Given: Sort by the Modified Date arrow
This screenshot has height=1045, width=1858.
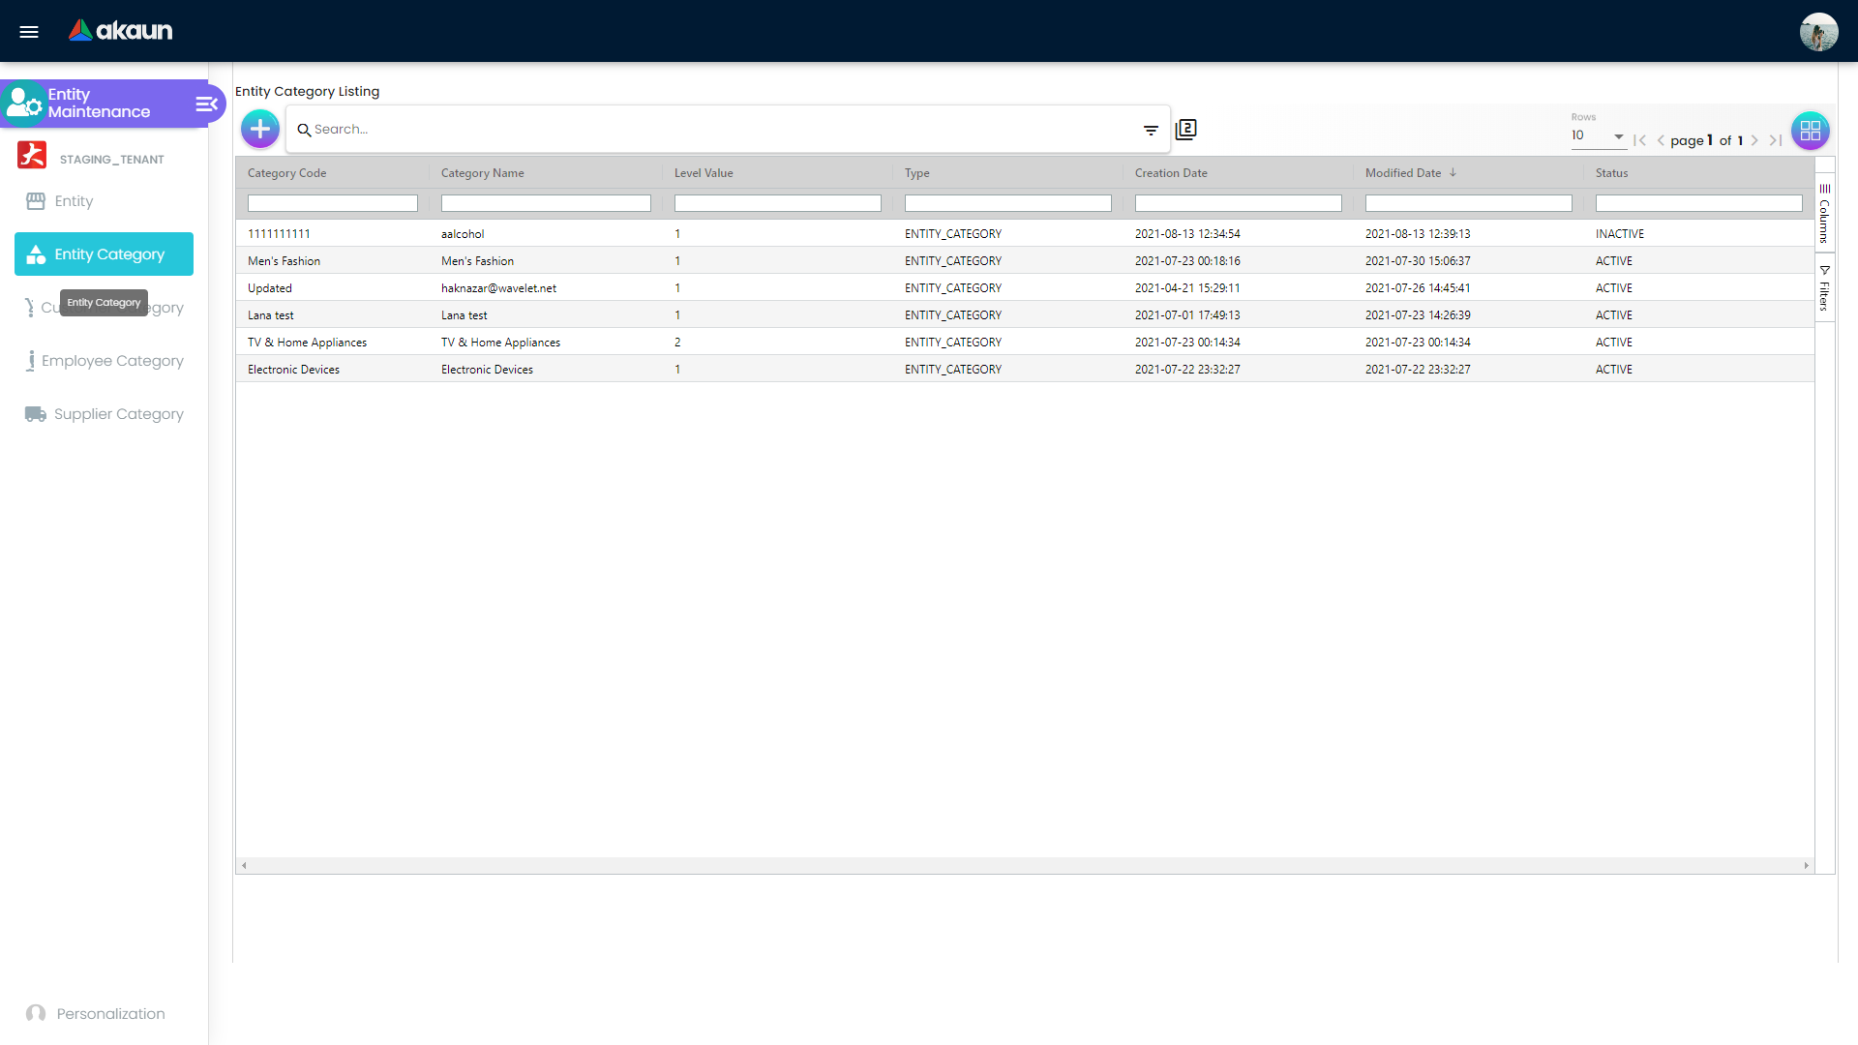Looking at the screenshot, I should [1452, 172].
